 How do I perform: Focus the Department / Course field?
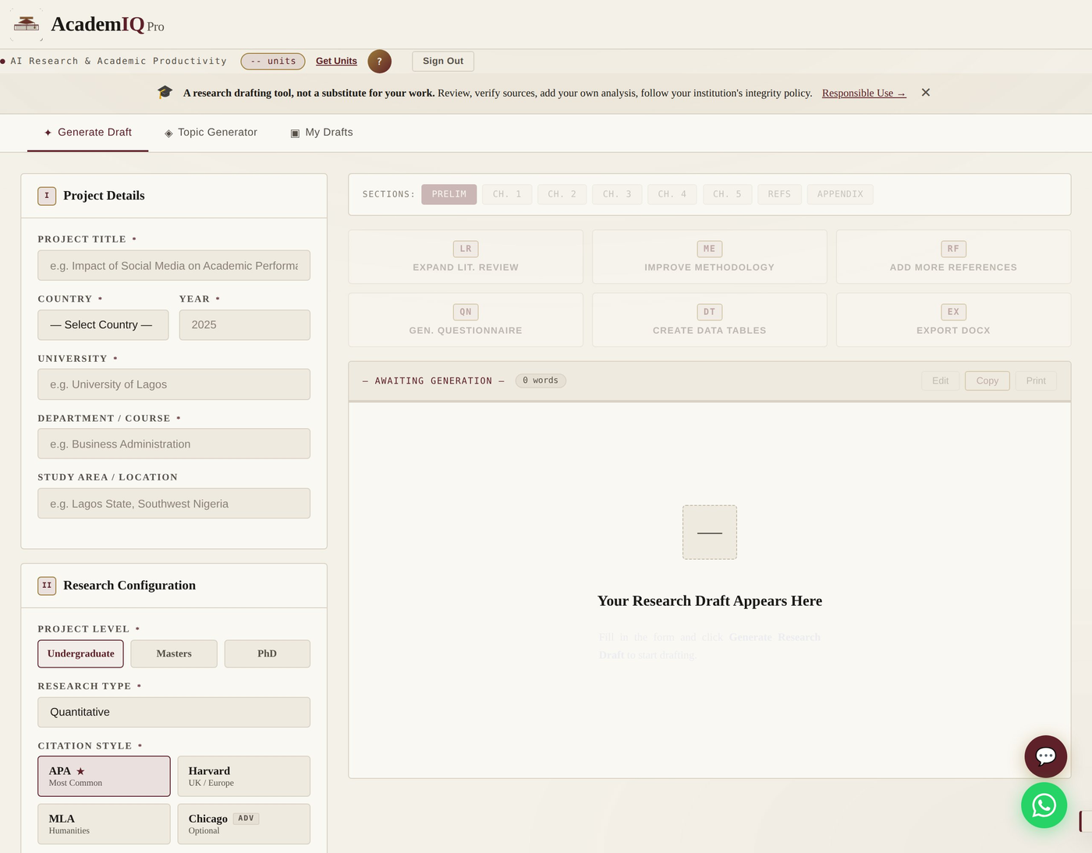[174, 444]
